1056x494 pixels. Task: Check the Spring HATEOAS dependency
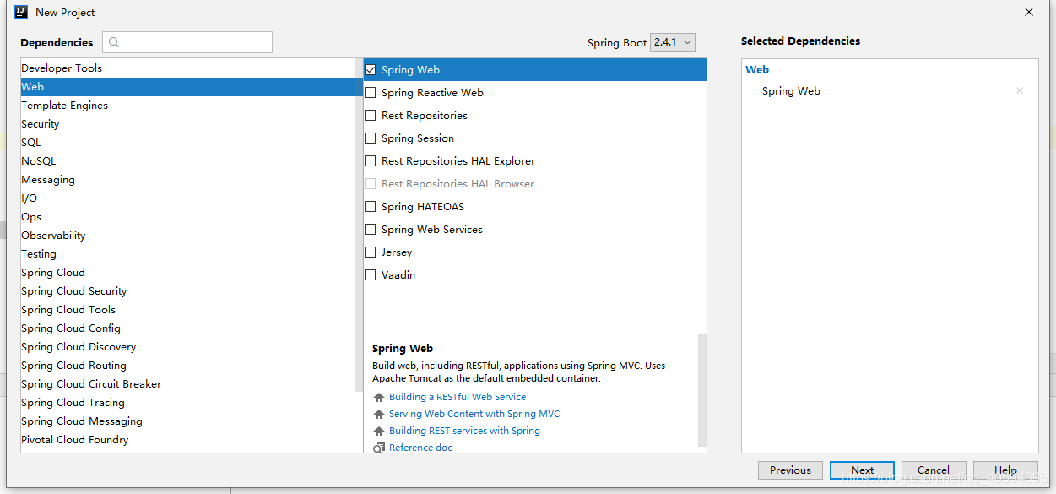click(370, 206)
